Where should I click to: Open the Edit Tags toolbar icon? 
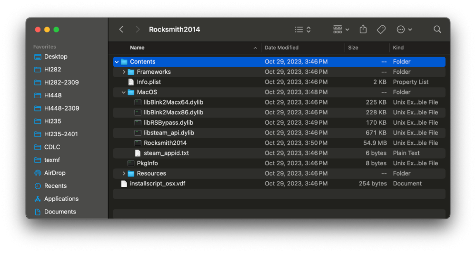click(x=381, y=30)
